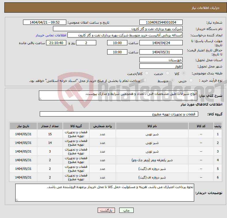
Task: Click شیر توپی in row 1
Action: click(x=152, y=134)
